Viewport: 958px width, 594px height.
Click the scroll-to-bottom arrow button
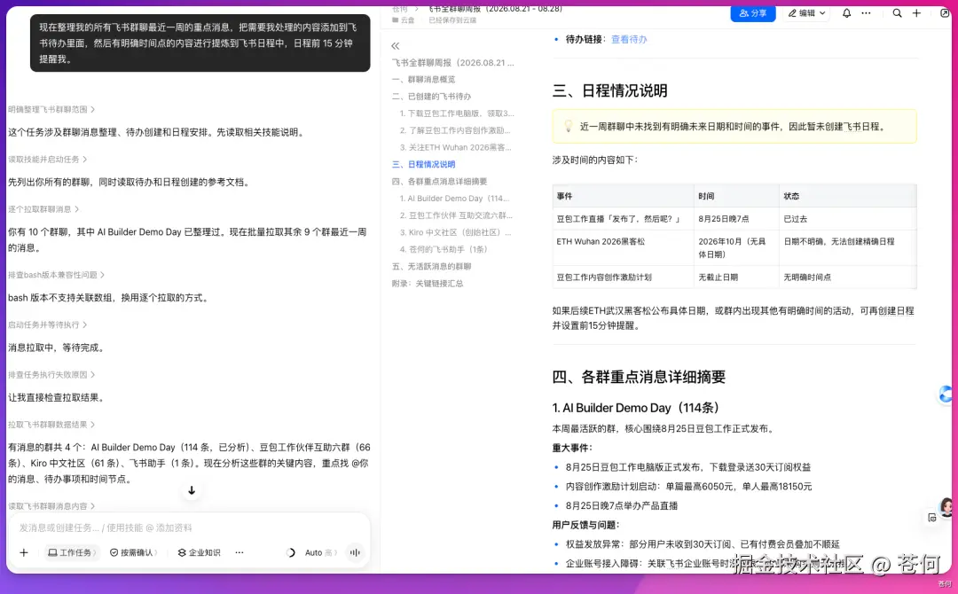[192, 490]
